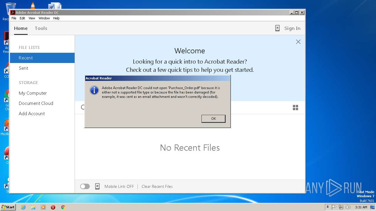This screenshot has width=376, height=211.
Task: Open the View menu
Action: point(32,18)
